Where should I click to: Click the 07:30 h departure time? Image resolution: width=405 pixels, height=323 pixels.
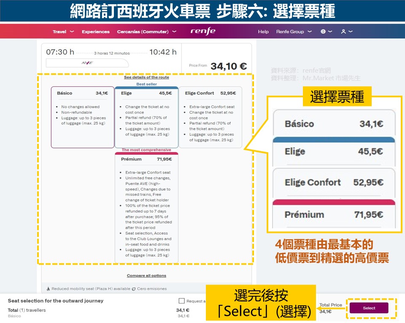[x=60, y=52]
